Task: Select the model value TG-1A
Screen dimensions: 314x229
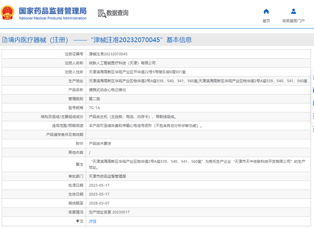Action: (x=94, y=108)
